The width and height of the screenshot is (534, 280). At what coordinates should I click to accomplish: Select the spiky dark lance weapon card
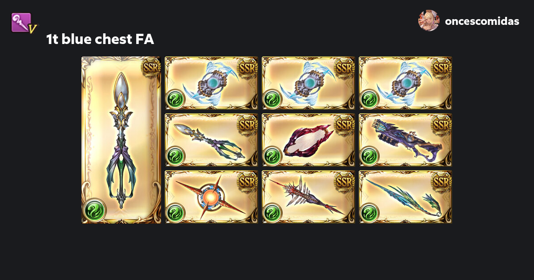(308, 197)
